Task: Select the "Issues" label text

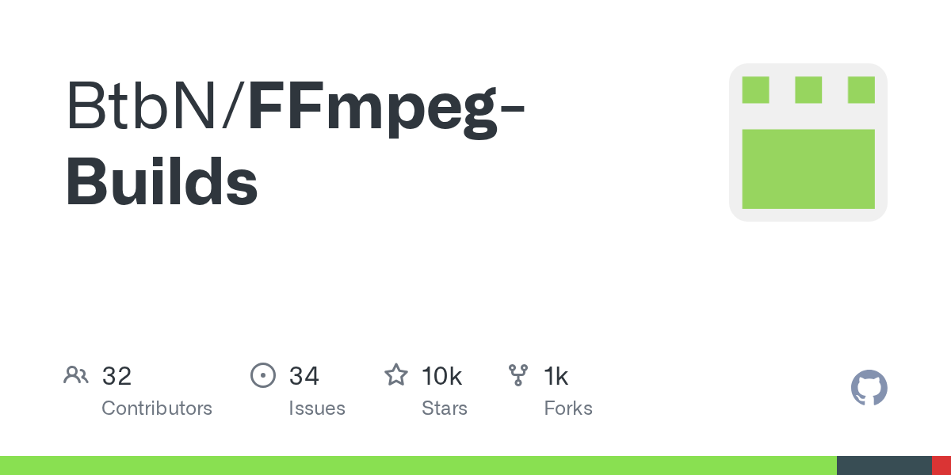Action: tap(317, 408)
